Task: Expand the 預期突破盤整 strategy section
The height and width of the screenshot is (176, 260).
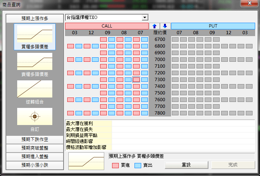Action: [x=35, y=148]
